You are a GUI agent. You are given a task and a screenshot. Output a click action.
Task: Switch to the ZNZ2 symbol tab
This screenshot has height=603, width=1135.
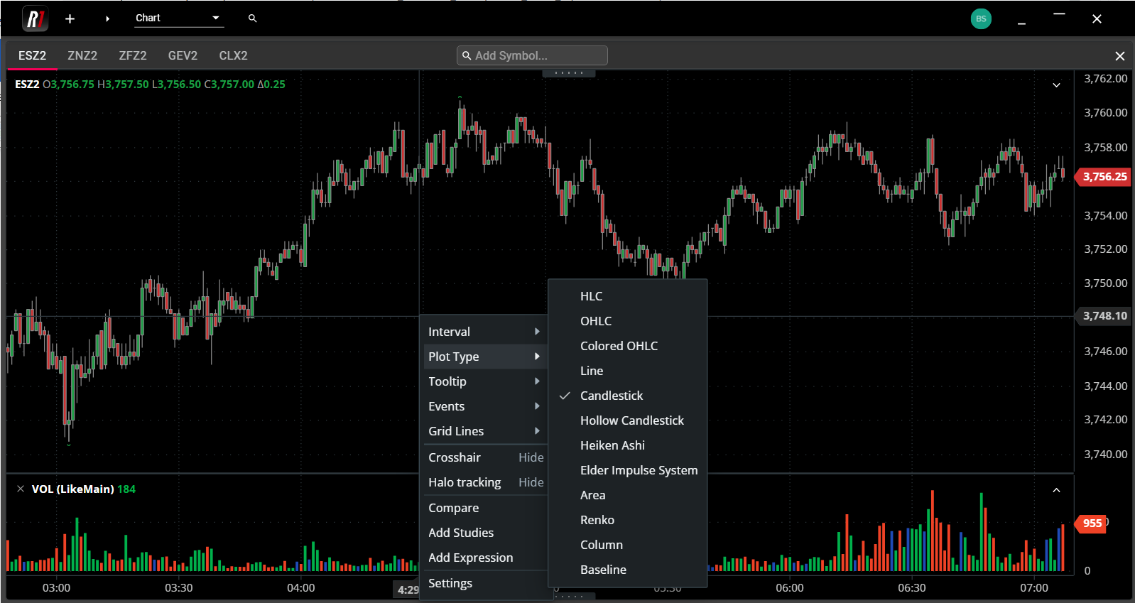tap(82, 55)
